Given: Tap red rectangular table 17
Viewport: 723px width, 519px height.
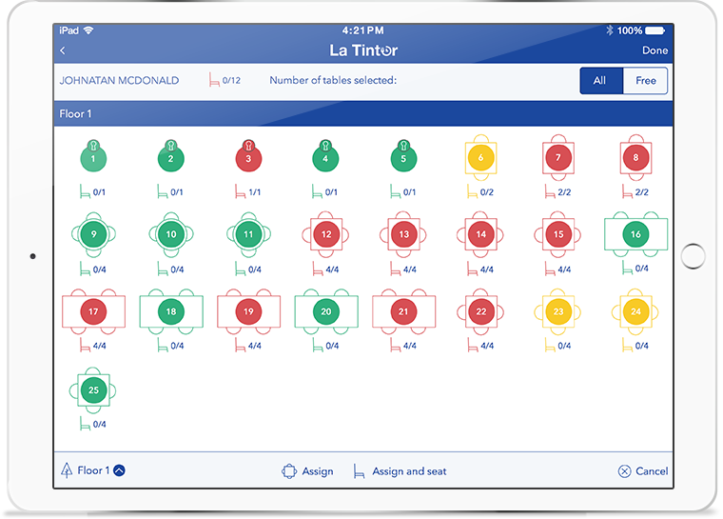Looking at the screenshot, I should coord(93,311).
